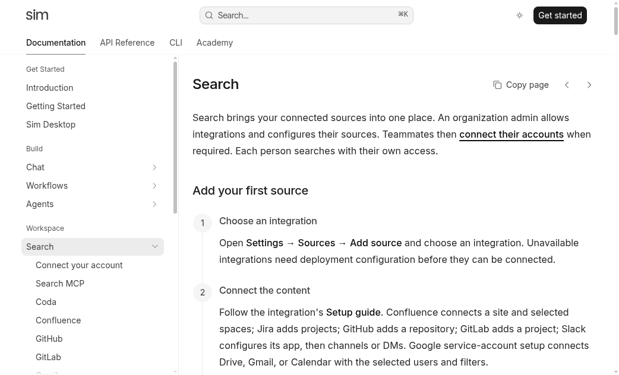Click the Get started button
This screenshot has width=619, height=375.
[x=560, y=15]
